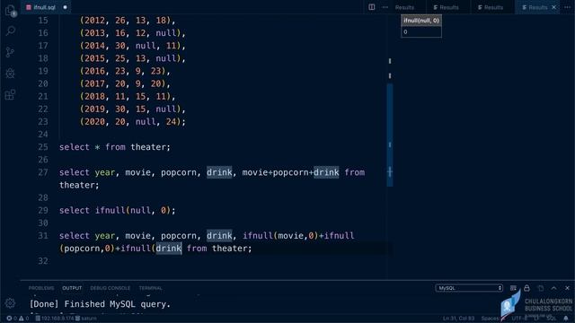Click the 192.168.8.174 server status item
Screen dimensions: 575x323
(x=54, y=319)
